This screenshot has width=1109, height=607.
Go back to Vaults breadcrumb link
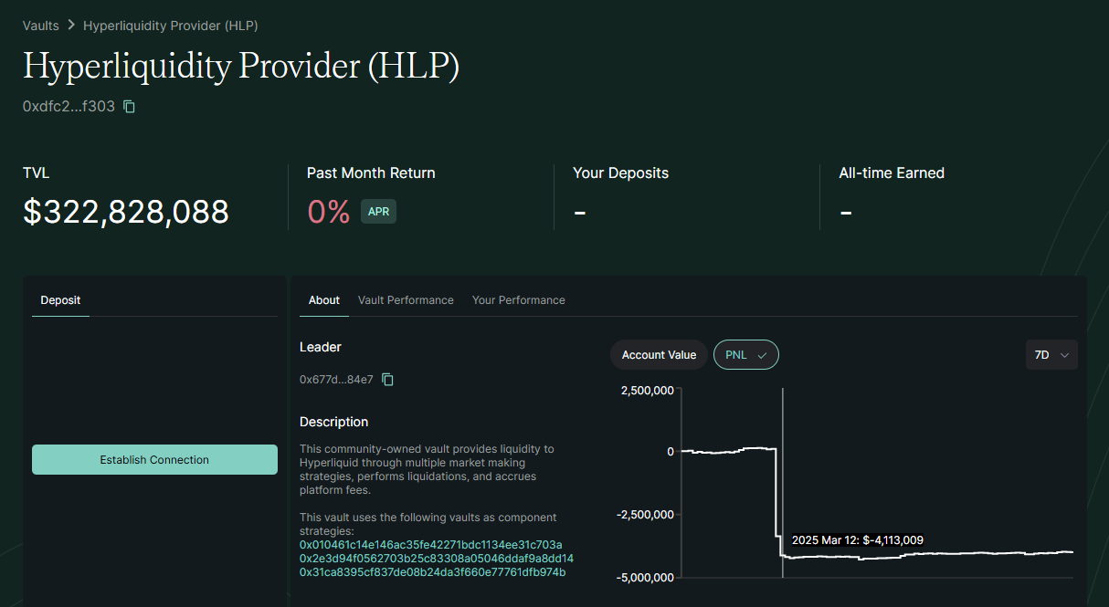(x=41, y=26)
